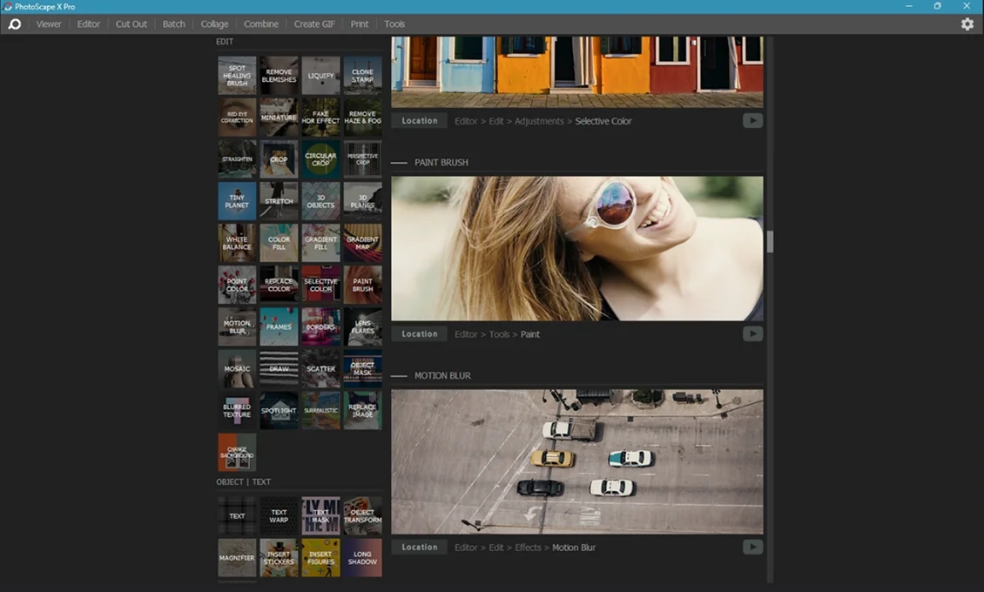Open the Lens Flares tile
Viewport: 984px width, 592px height.
tap(362, 326)
